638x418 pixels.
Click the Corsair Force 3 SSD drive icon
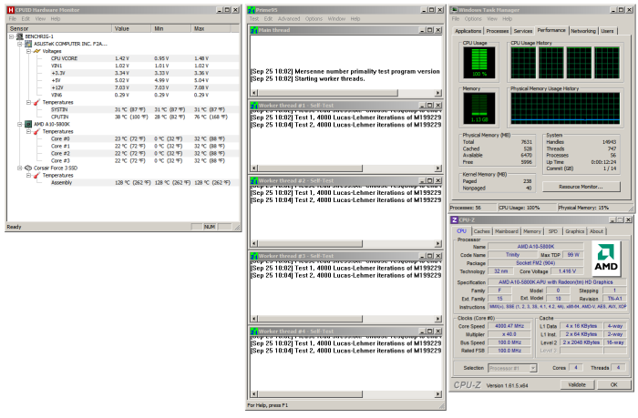[29, 168]
